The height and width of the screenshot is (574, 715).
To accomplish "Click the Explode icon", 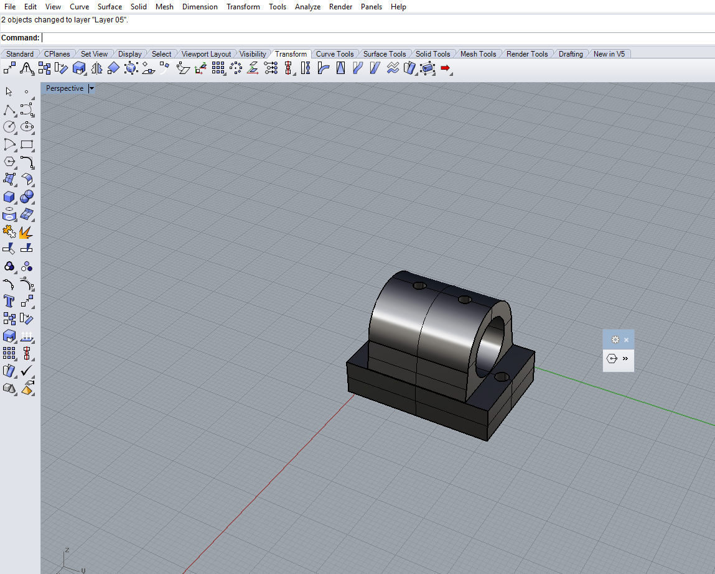I will (26, 232).
